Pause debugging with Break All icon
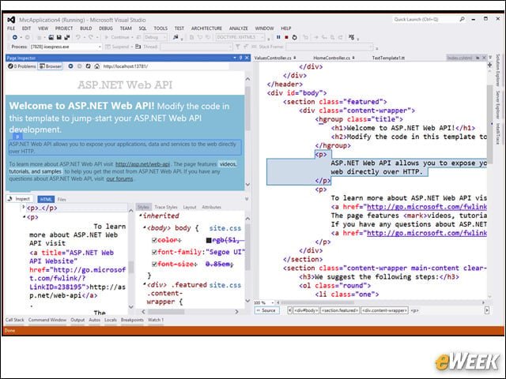Image resolution: width=506 pixels, height=379 pixels. (x=278, y=37)
